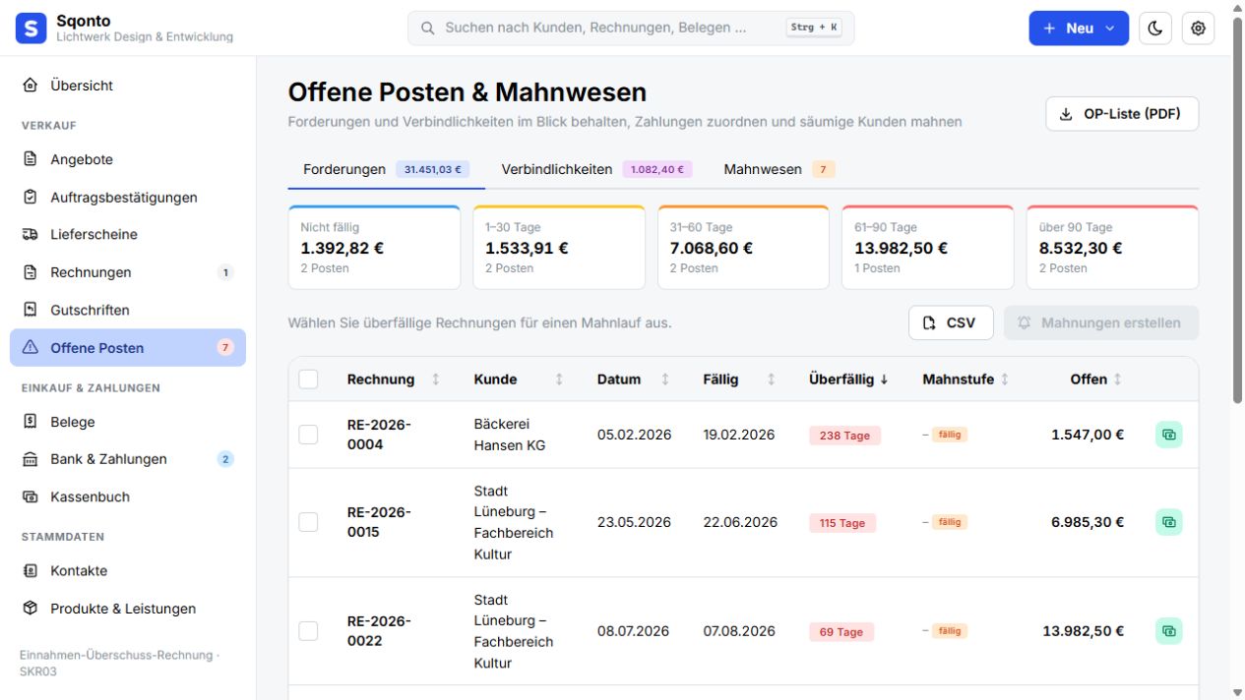Switch to the Mahnwesen tab
Screen dimensions: 1245x700
(x=779, y=169)
